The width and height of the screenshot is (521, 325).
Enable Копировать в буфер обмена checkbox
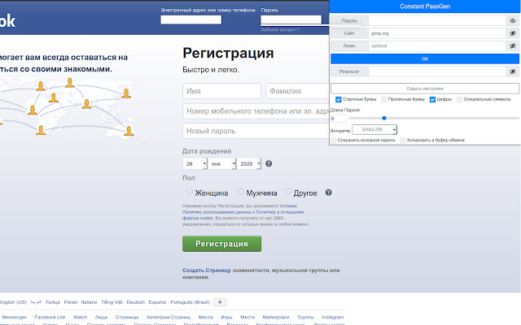pyautogui.click(x=403, y=141)
